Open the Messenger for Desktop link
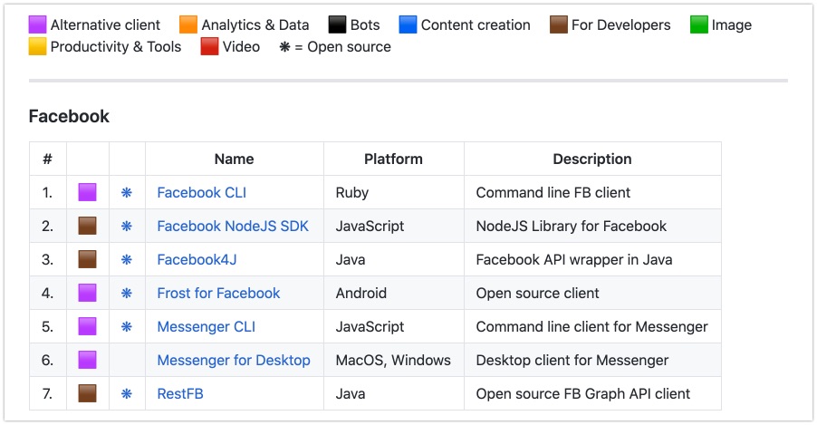Screen dimensions: 817x425 tap(234, 360)
